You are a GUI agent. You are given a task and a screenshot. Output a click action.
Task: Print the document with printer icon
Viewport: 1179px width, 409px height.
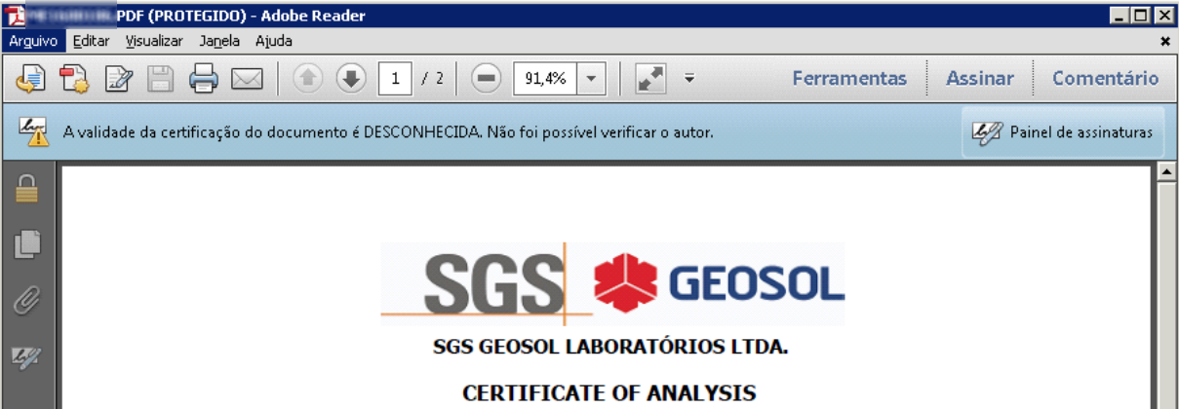click(x=204, y=79)
